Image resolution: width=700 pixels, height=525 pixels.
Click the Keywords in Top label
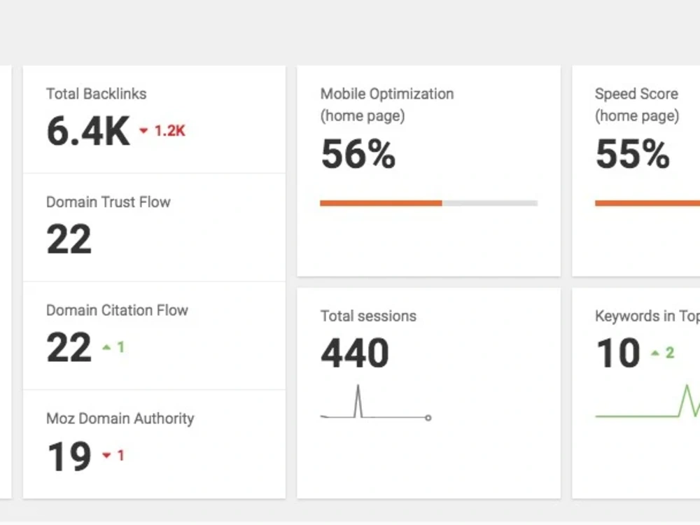coord(647,316)
